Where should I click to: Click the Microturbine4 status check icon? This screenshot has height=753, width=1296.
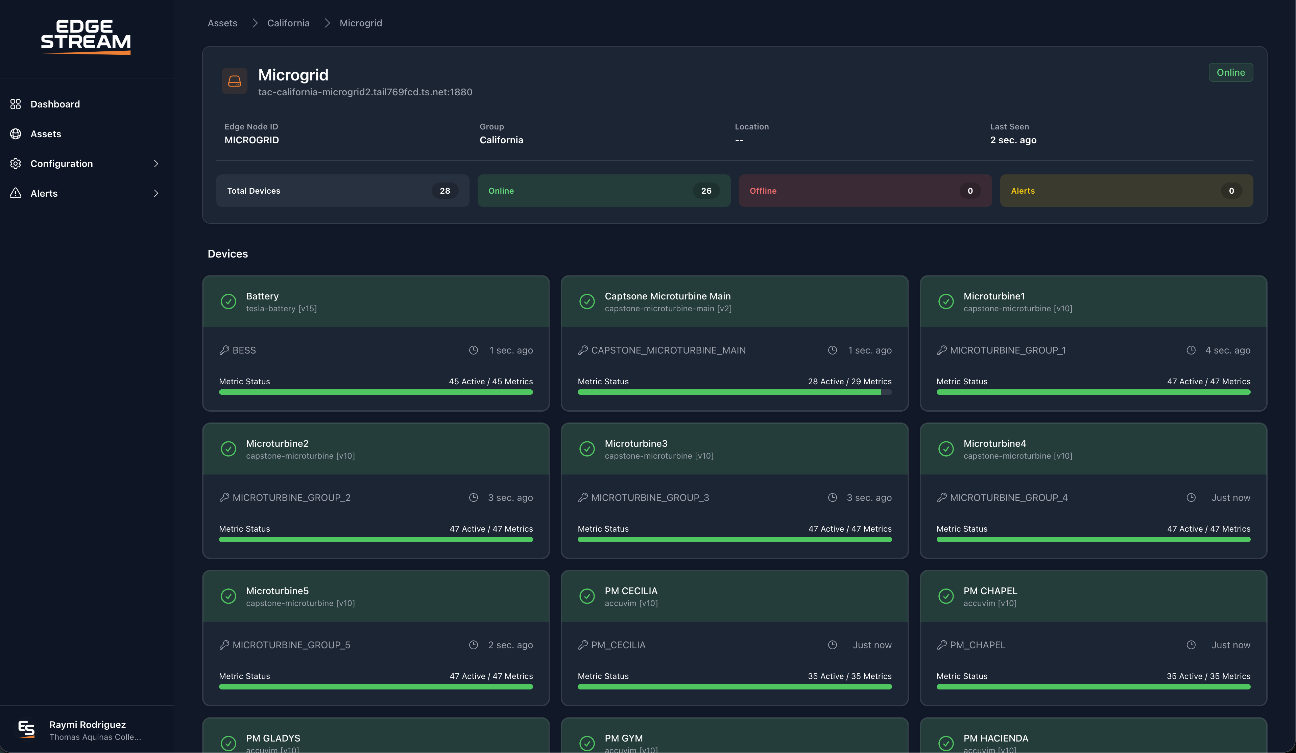click(946, 448)
